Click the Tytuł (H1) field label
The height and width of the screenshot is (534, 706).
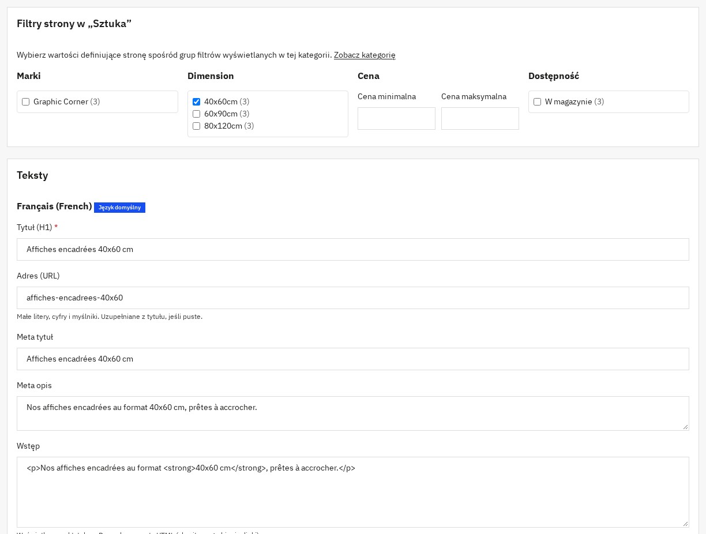37,228
